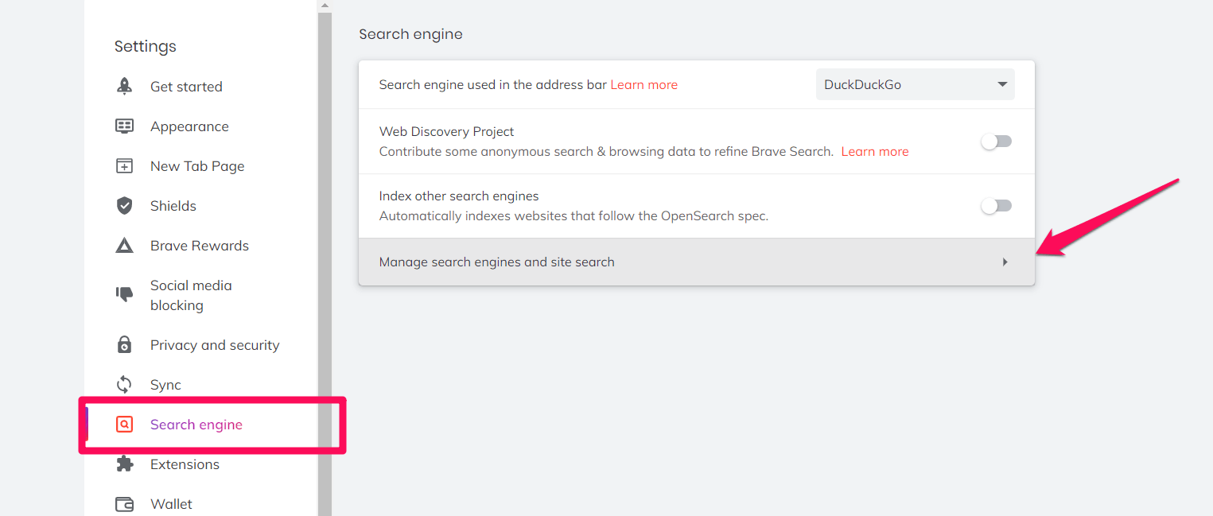Click the Privacy and security lock icon
Screen dimensions: 1213x516
(x=124, y=345)
